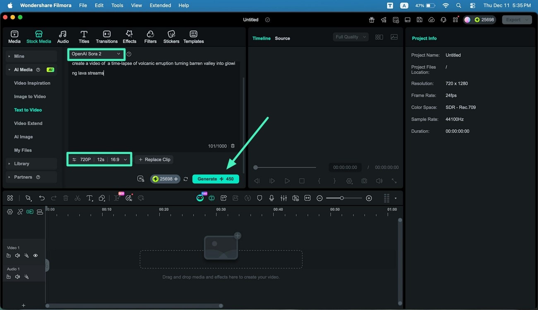Open the Filters tab
The width and height of the screenshot is (538, 310).
click(x=150, y=37)
